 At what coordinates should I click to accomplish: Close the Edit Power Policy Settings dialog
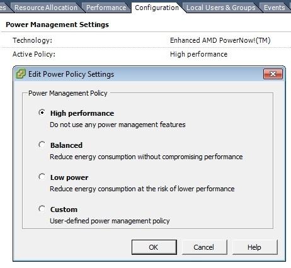click(x=273, y=74)
